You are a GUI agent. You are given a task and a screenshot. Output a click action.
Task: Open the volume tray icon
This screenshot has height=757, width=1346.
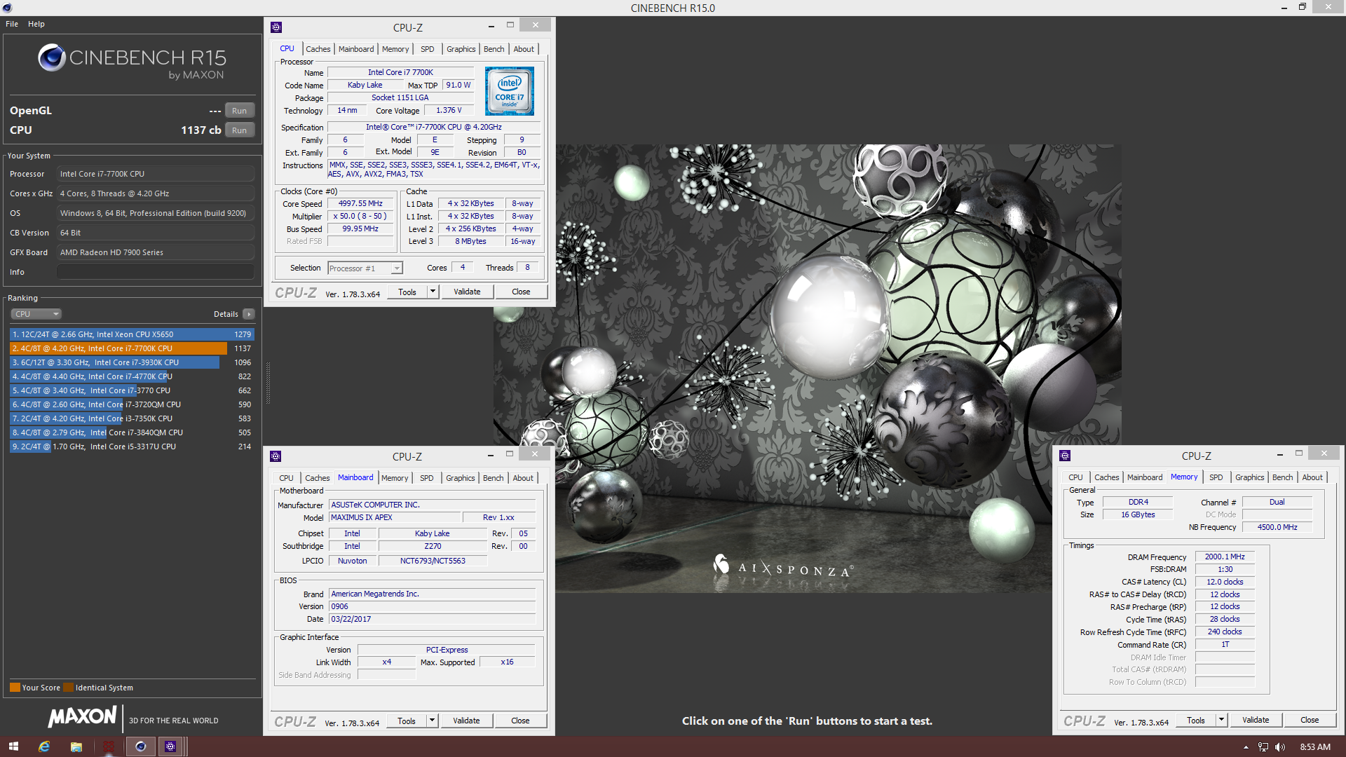(1280, 747)
